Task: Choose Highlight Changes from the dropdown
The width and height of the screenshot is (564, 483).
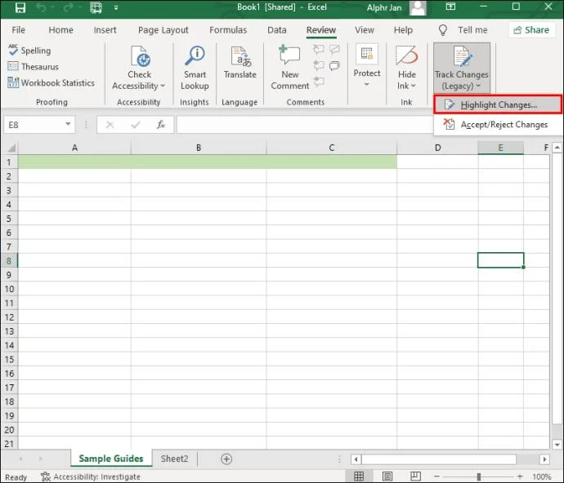Action: 498,104
